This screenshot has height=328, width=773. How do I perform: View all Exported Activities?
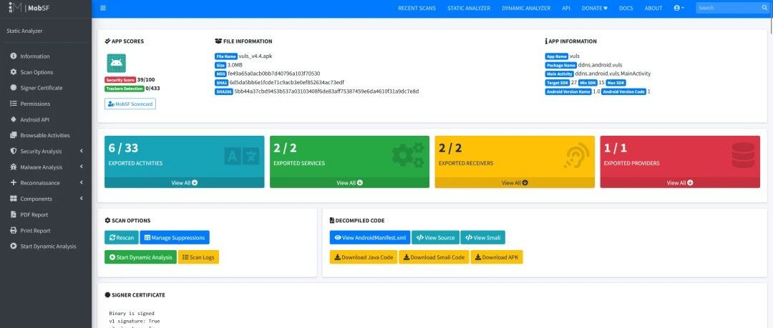click(185, 183)
